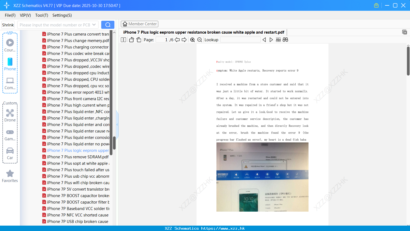Open iPhone 7P USB chip broken file
This screenshot has height=231, width=410.
[75, 222]
